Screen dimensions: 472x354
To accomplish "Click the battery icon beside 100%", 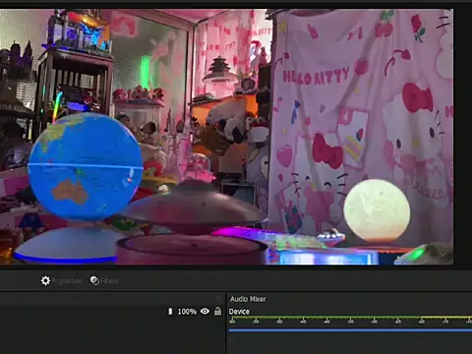I will pyautogui.click(x=170, y=312).
